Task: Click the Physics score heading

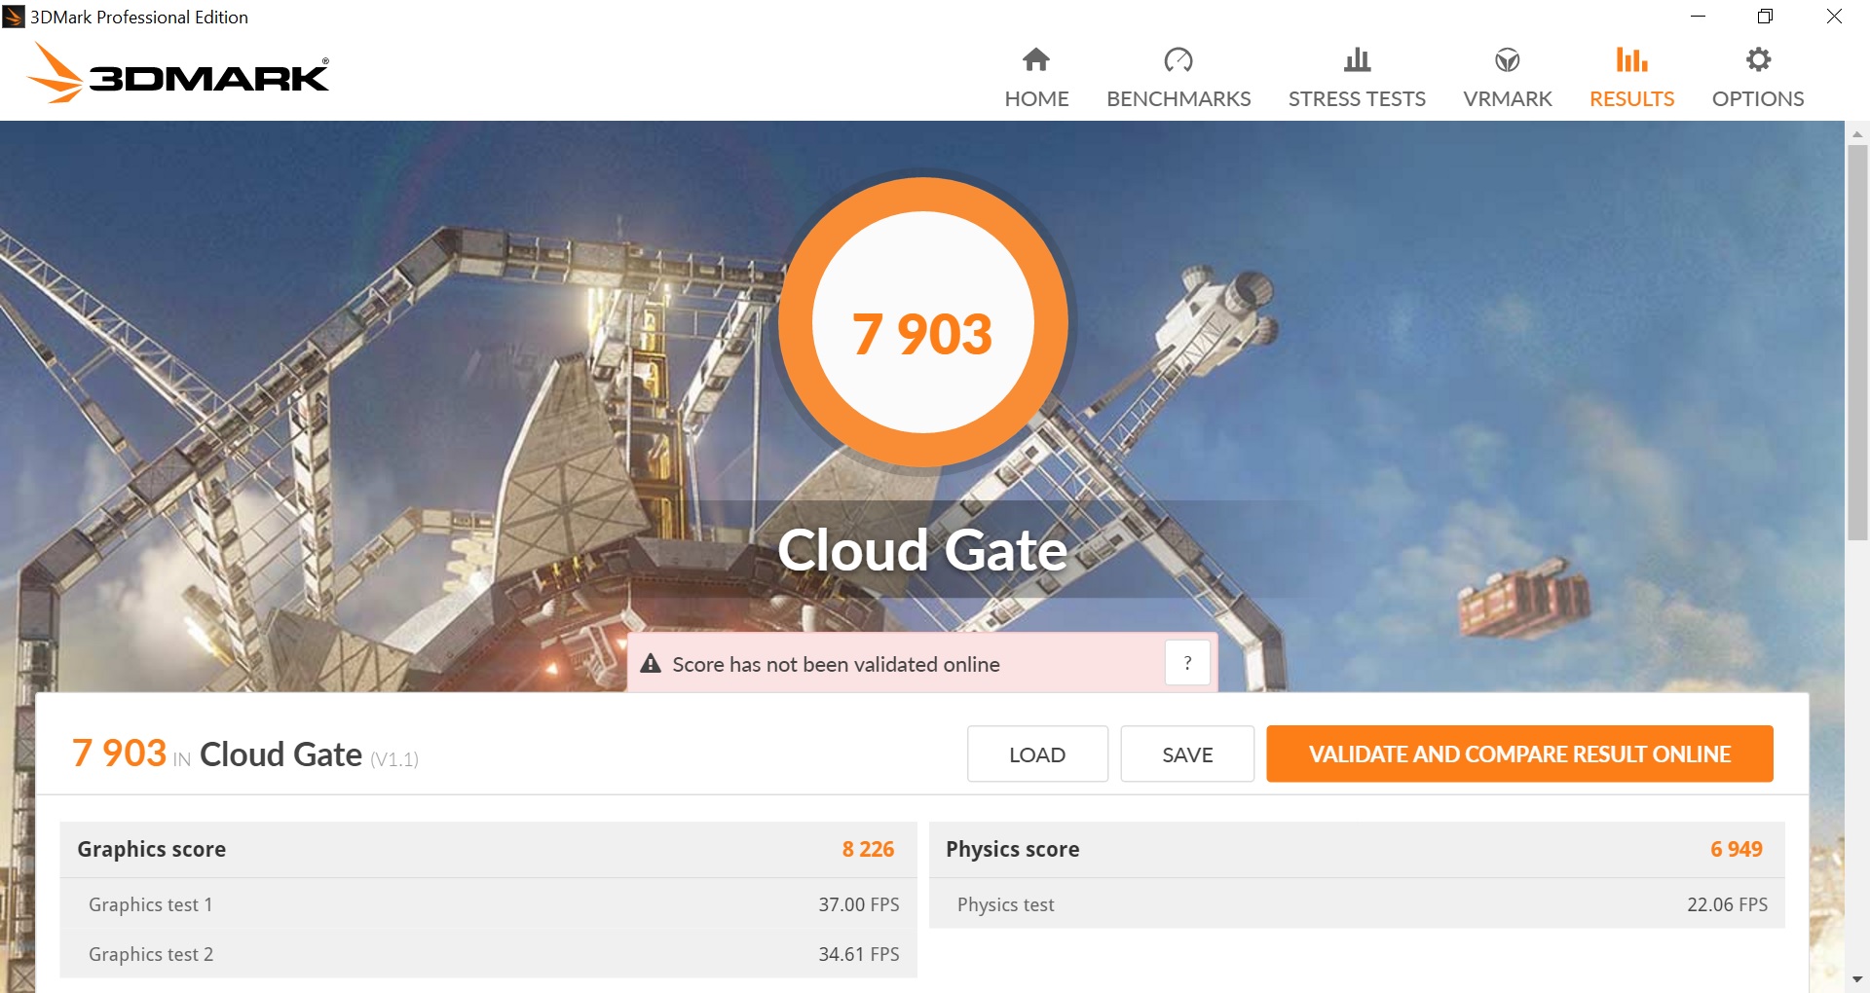Action: 1013,850
